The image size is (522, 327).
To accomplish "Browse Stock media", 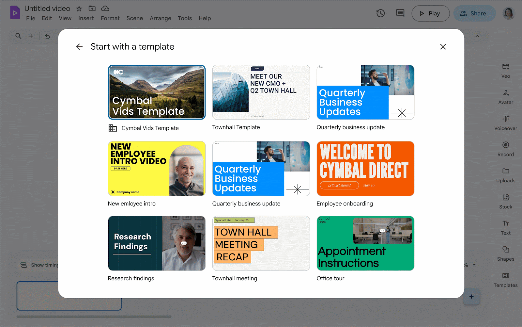I will [505, 201].
